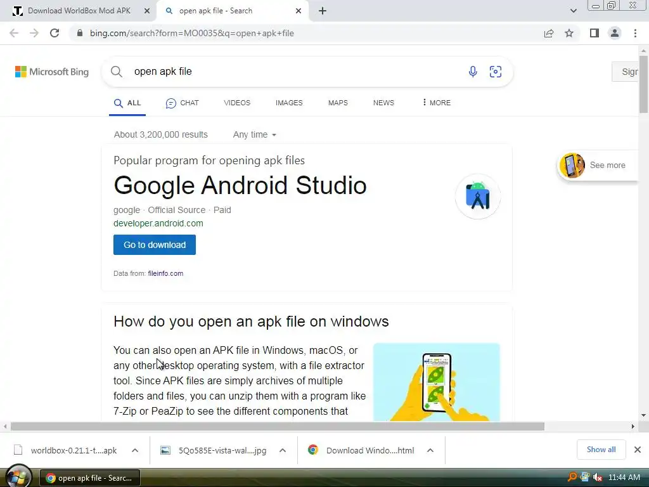Click the scroll right arrow
The image size is (649, 487).
pos(633,426)
